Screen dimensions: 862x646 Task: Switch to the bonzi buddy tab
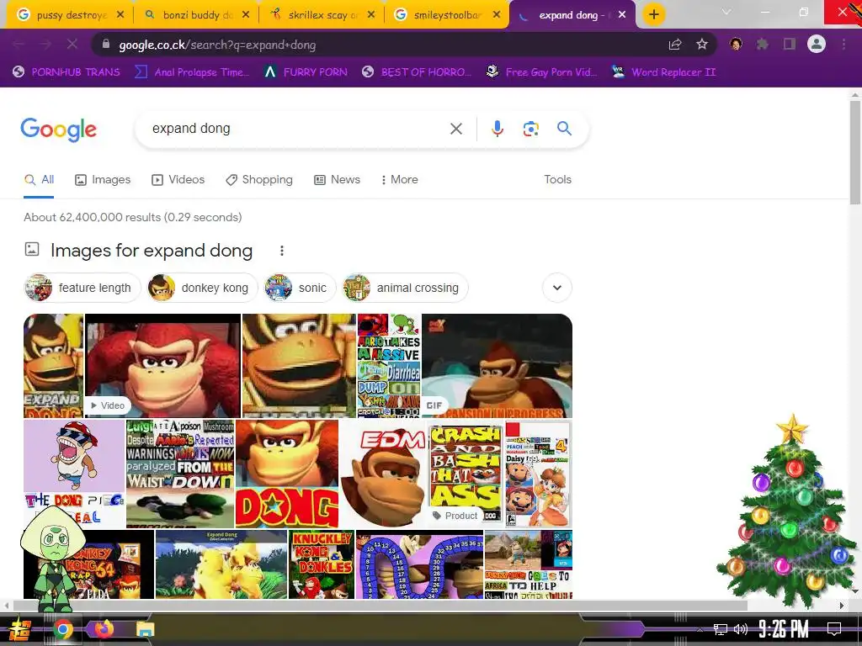click(197, 15)
